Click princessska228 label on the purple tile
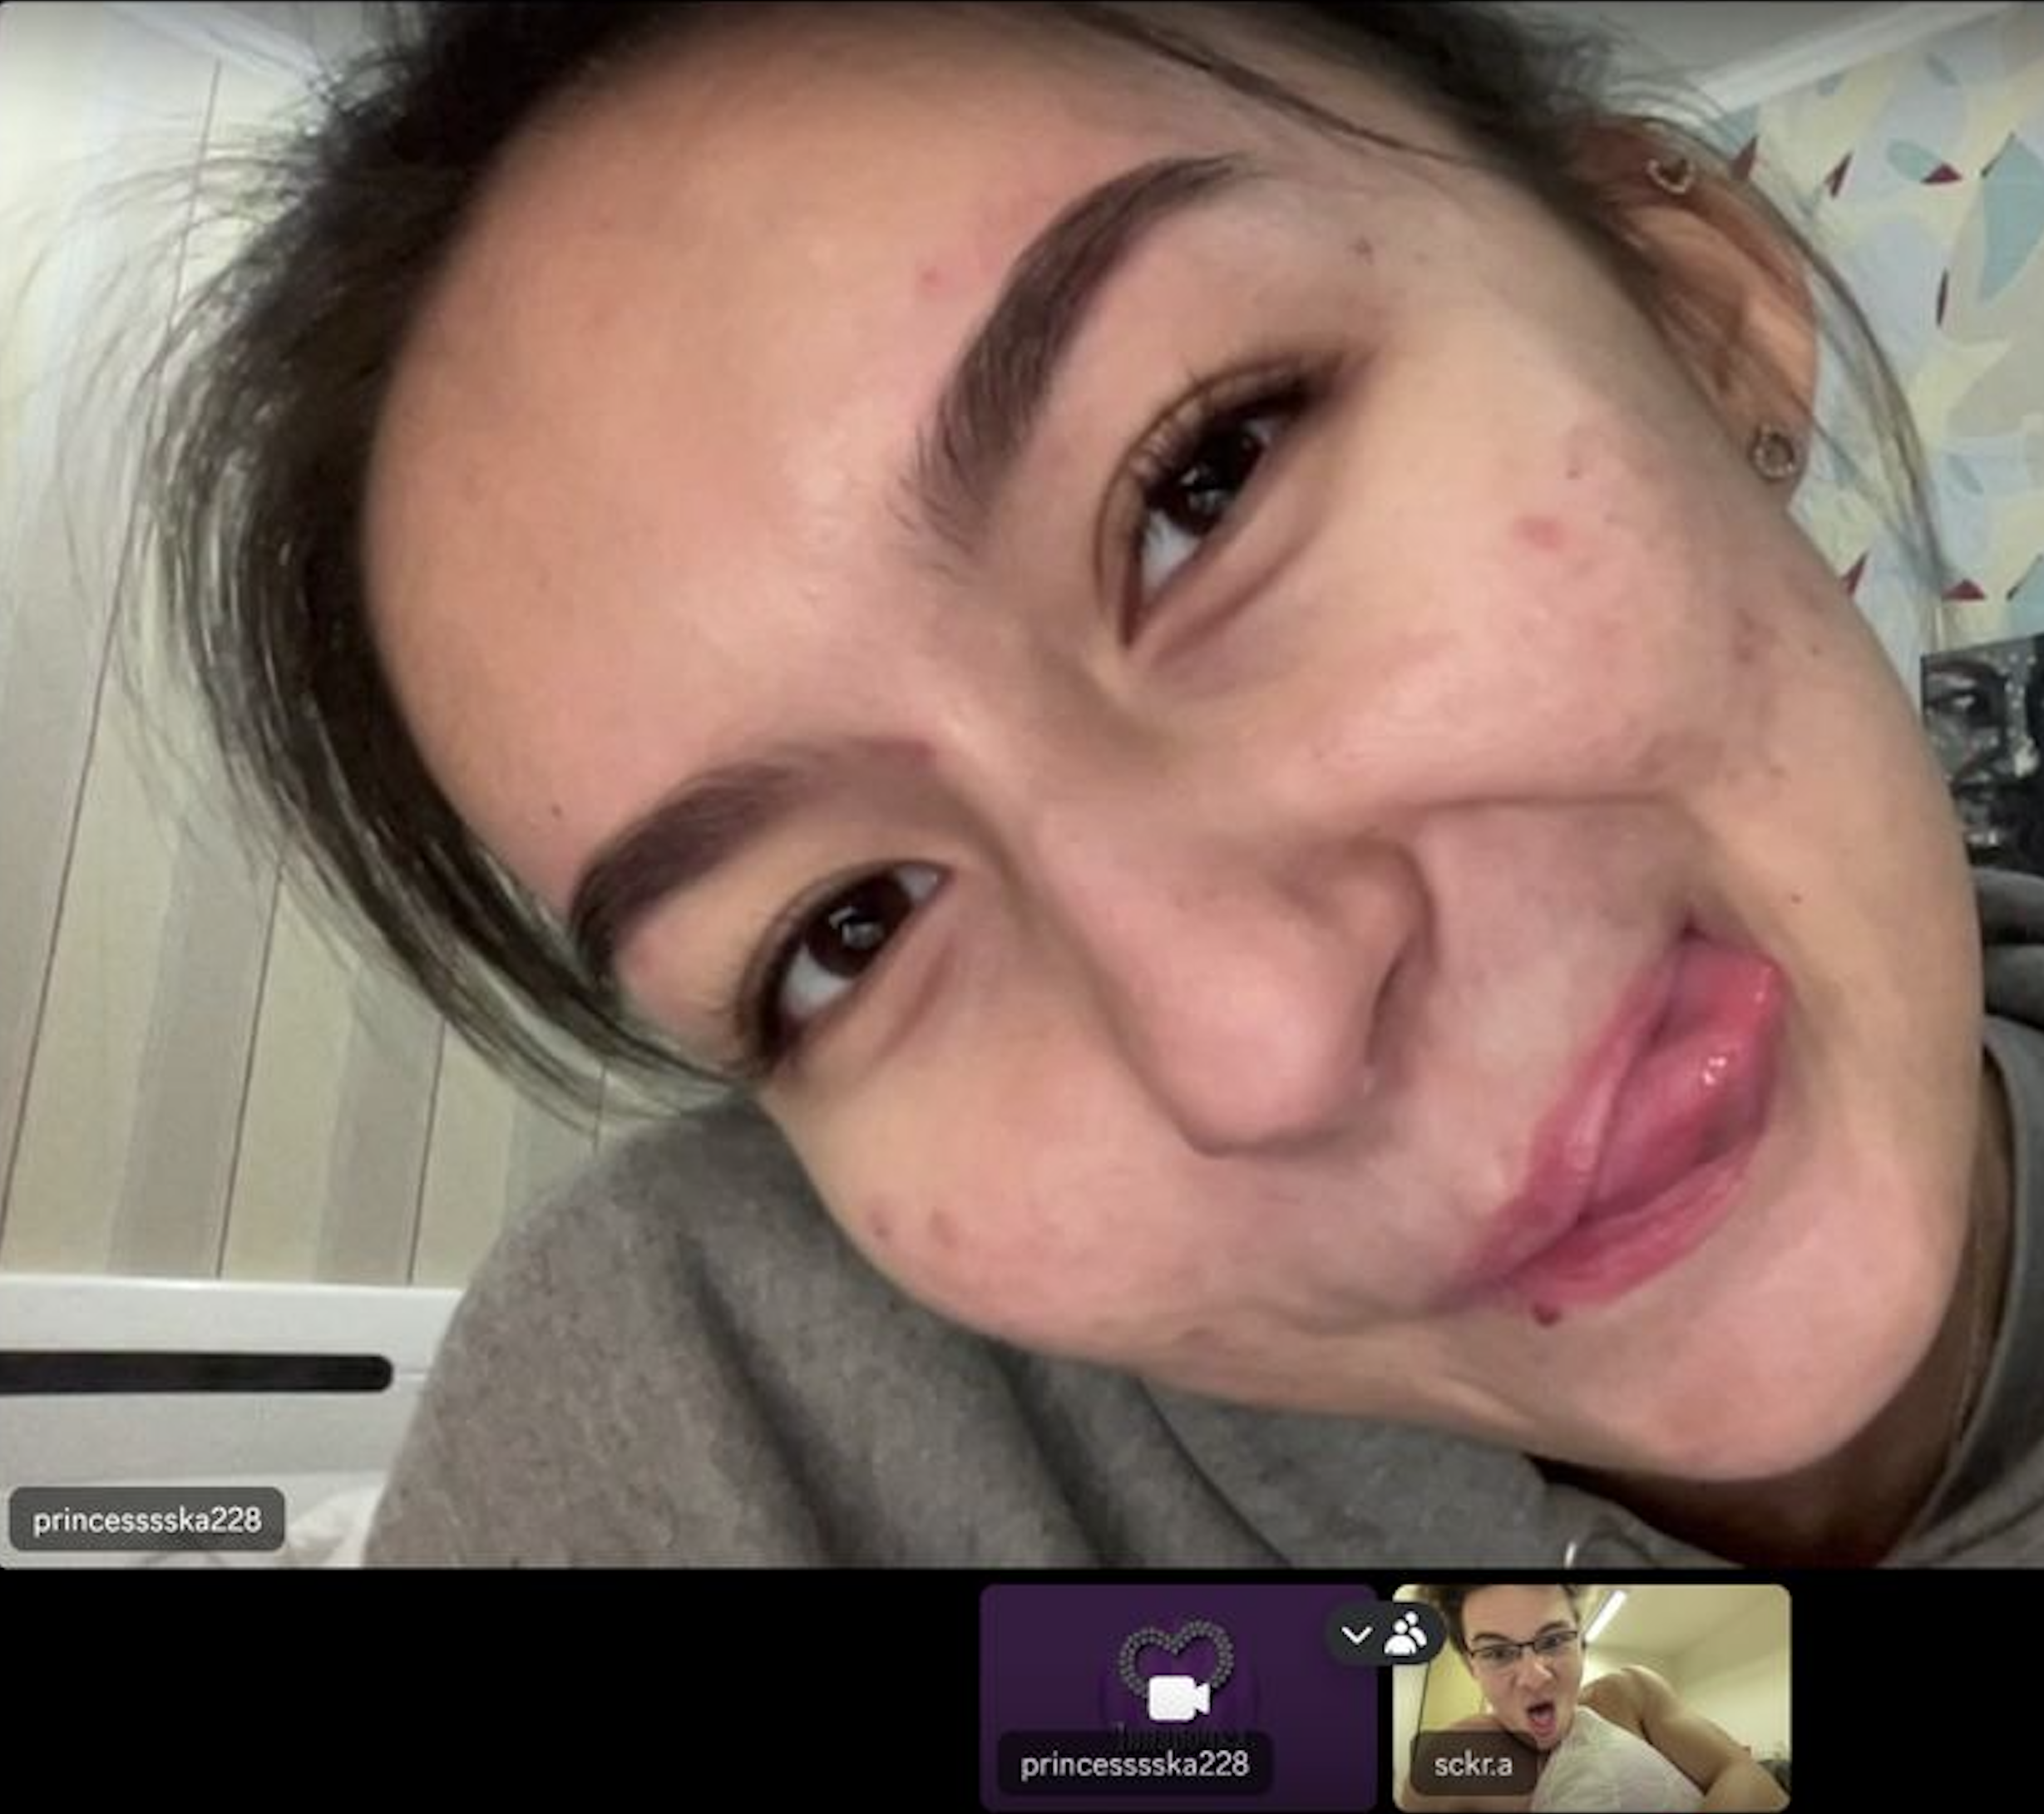Image resolution: width=2044 pixels, height=1814 pixels. (1134, 1765)
